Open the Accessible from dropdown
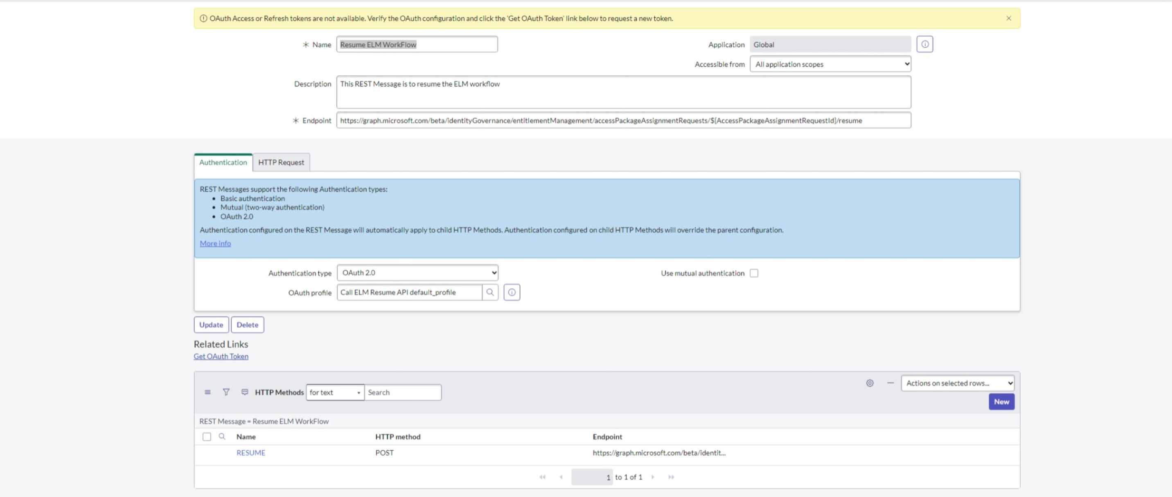The width and height of the screenshot is (1172, 497). pos(830,64)
